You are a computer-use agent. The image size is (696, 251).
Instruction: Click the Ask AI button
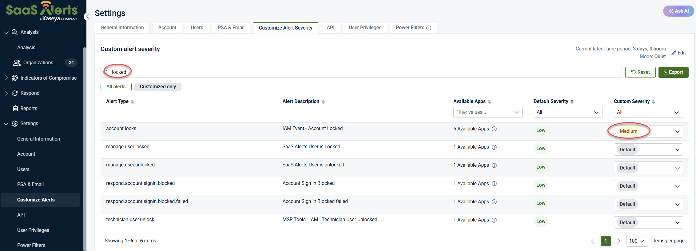click(x=678, y=11)
